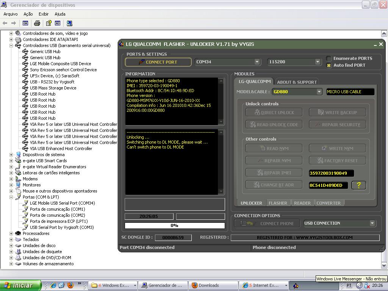Collapse the Controladores USB tree node
Viewport: 388px width, 291px height.
click(11, 45)
